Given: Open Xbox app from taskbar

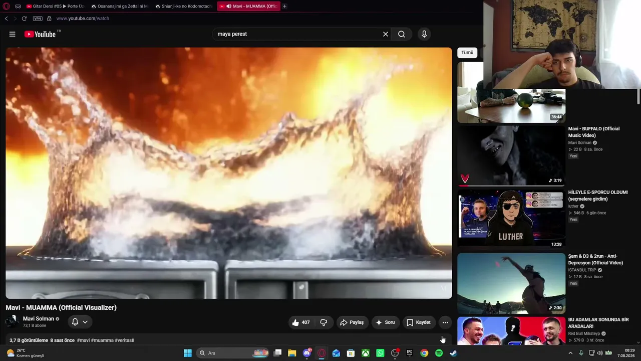Looking at the screenshot, I should pos(366,353).
